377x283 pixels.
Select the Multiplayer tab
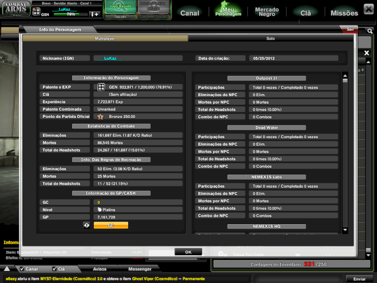point(105,39)
